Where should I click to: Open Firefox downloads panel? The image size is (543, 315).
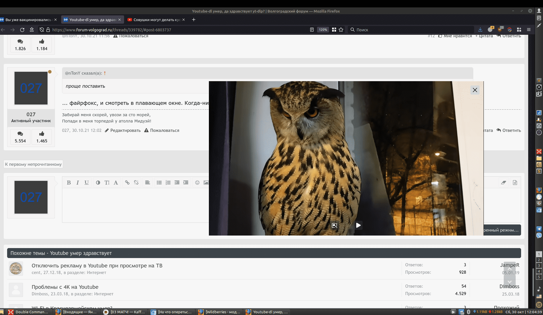(480, 30)
